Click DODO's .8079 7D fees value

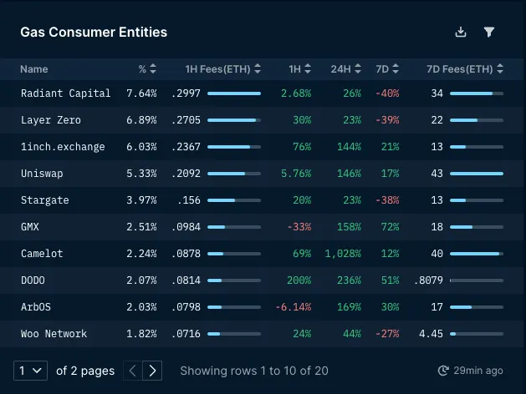[x=428, y=280]
